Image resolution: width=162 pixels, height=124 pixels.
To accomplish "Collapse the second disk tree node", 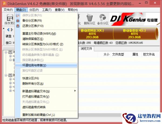I will [x=6, y=75].
